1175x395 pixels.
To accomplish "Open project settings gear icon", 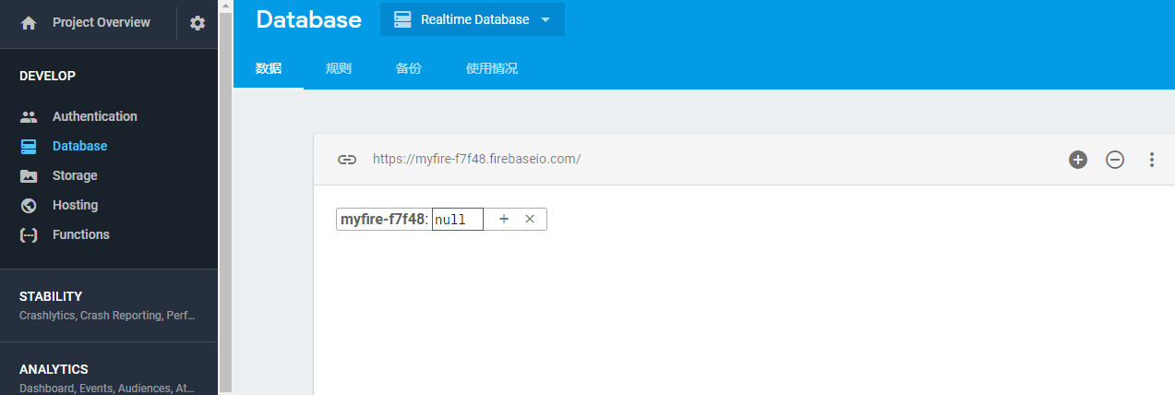I will [x=198, y=23].
